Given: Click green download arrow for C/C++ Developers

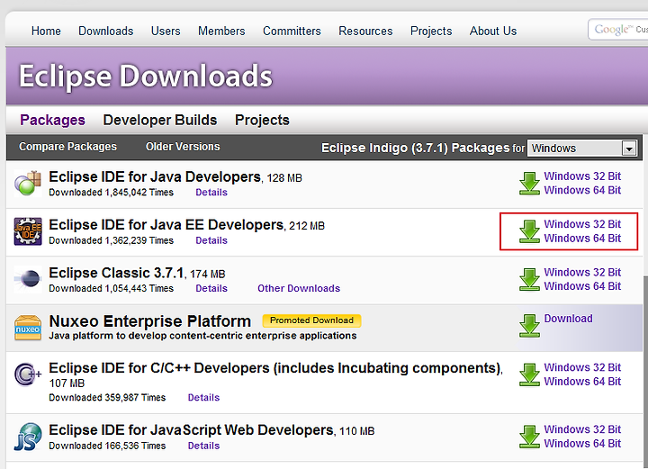Looking at the screenshot, I should click(529, 374).
